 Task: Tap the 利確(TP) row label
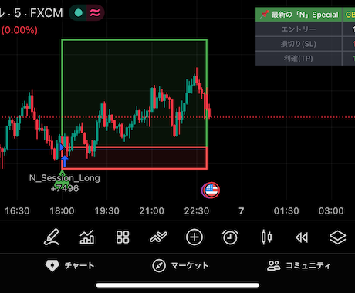point(299,59)
